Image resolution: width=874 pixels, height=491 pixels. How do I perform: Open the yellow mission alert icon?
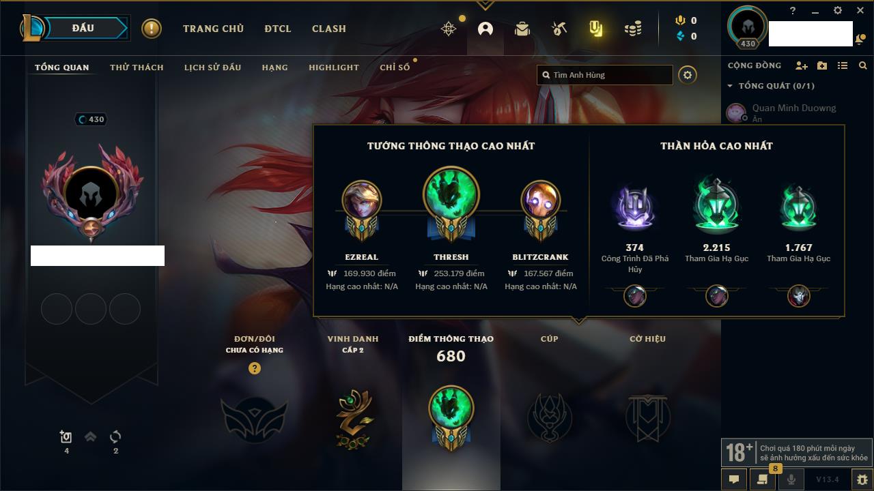click(152, 29)
